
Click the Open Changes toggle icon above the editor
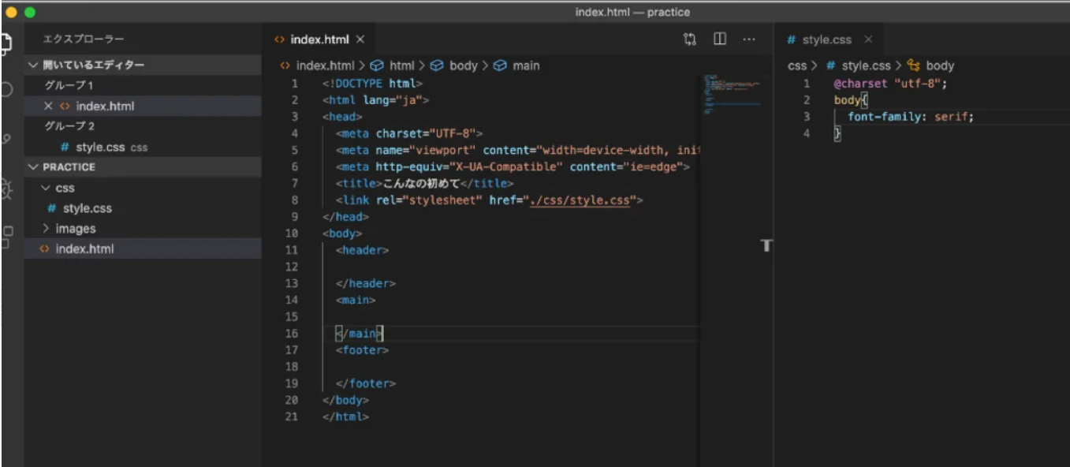[x=690, y=39]
